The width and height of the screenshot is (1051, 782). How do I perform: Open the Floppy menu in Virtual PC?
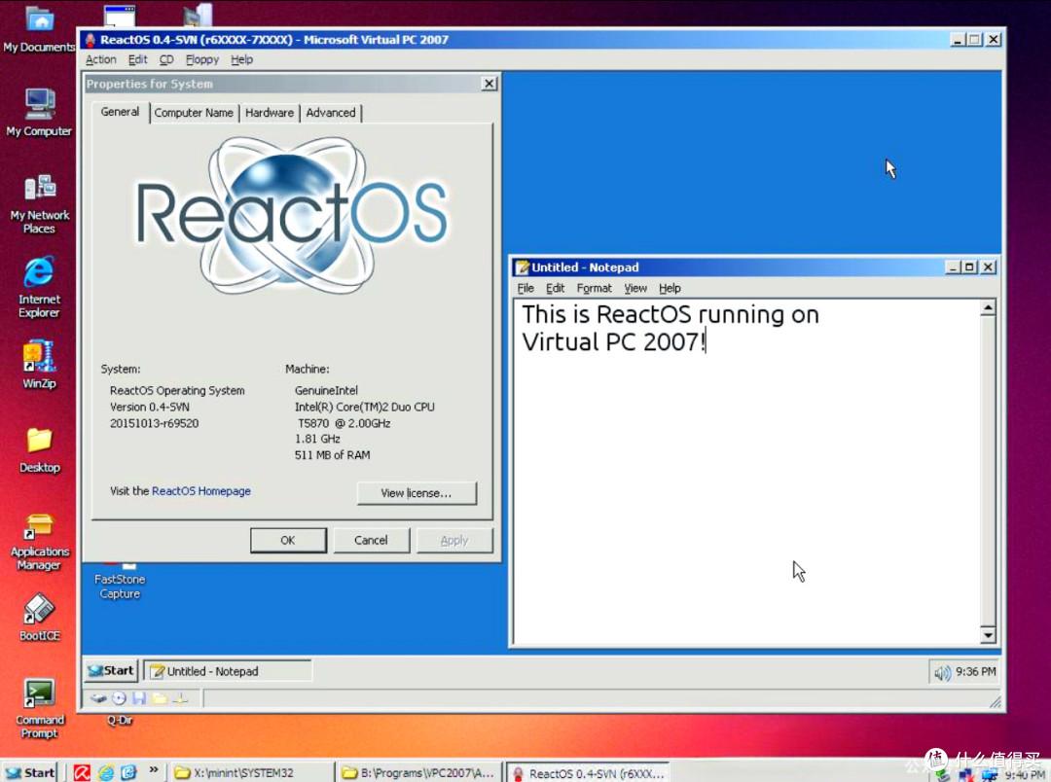tap(201, 59)
